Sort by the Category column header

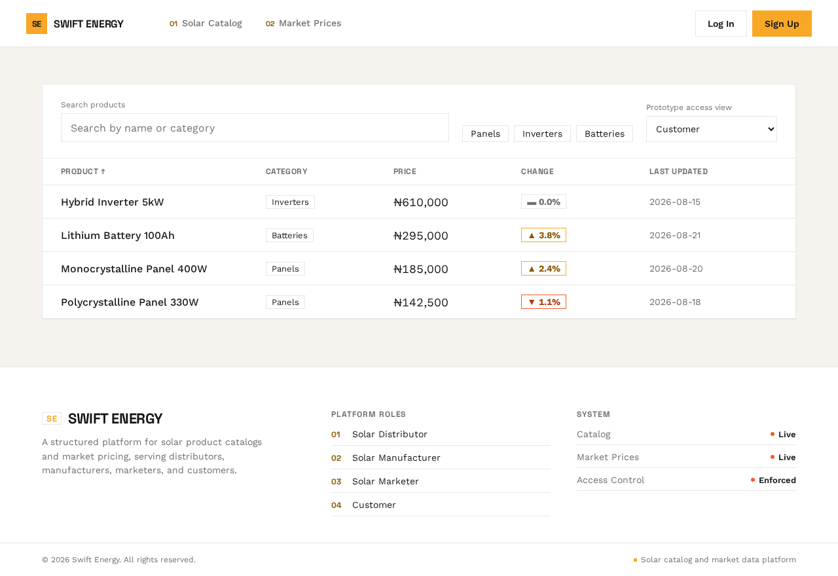click(287, 171)
